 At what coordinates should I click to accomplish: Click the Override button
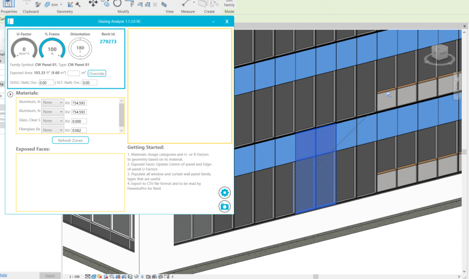pyautogui.click(x=97, y=74)
